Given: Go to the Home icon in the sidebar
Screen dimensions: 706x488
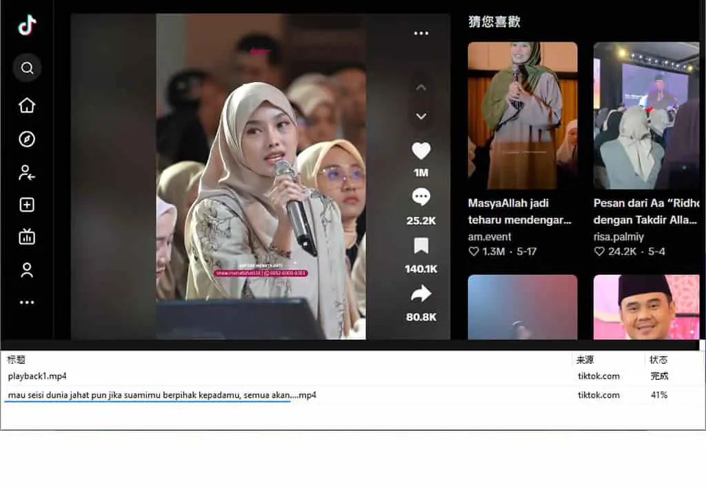Looking at the screenshot, I should click(x=27, y=105).
